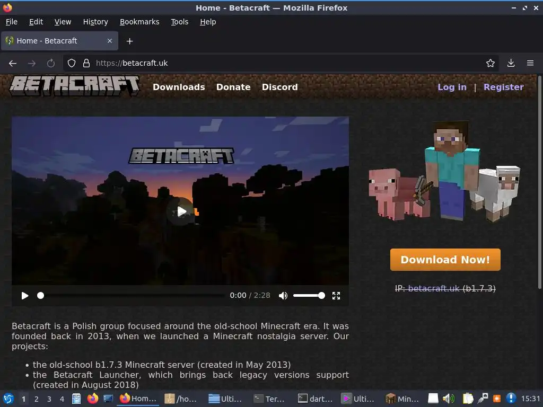This screenshot has height=407, width=543.
Task: Go to the Downloads page
Action: (x=179, y=87)
